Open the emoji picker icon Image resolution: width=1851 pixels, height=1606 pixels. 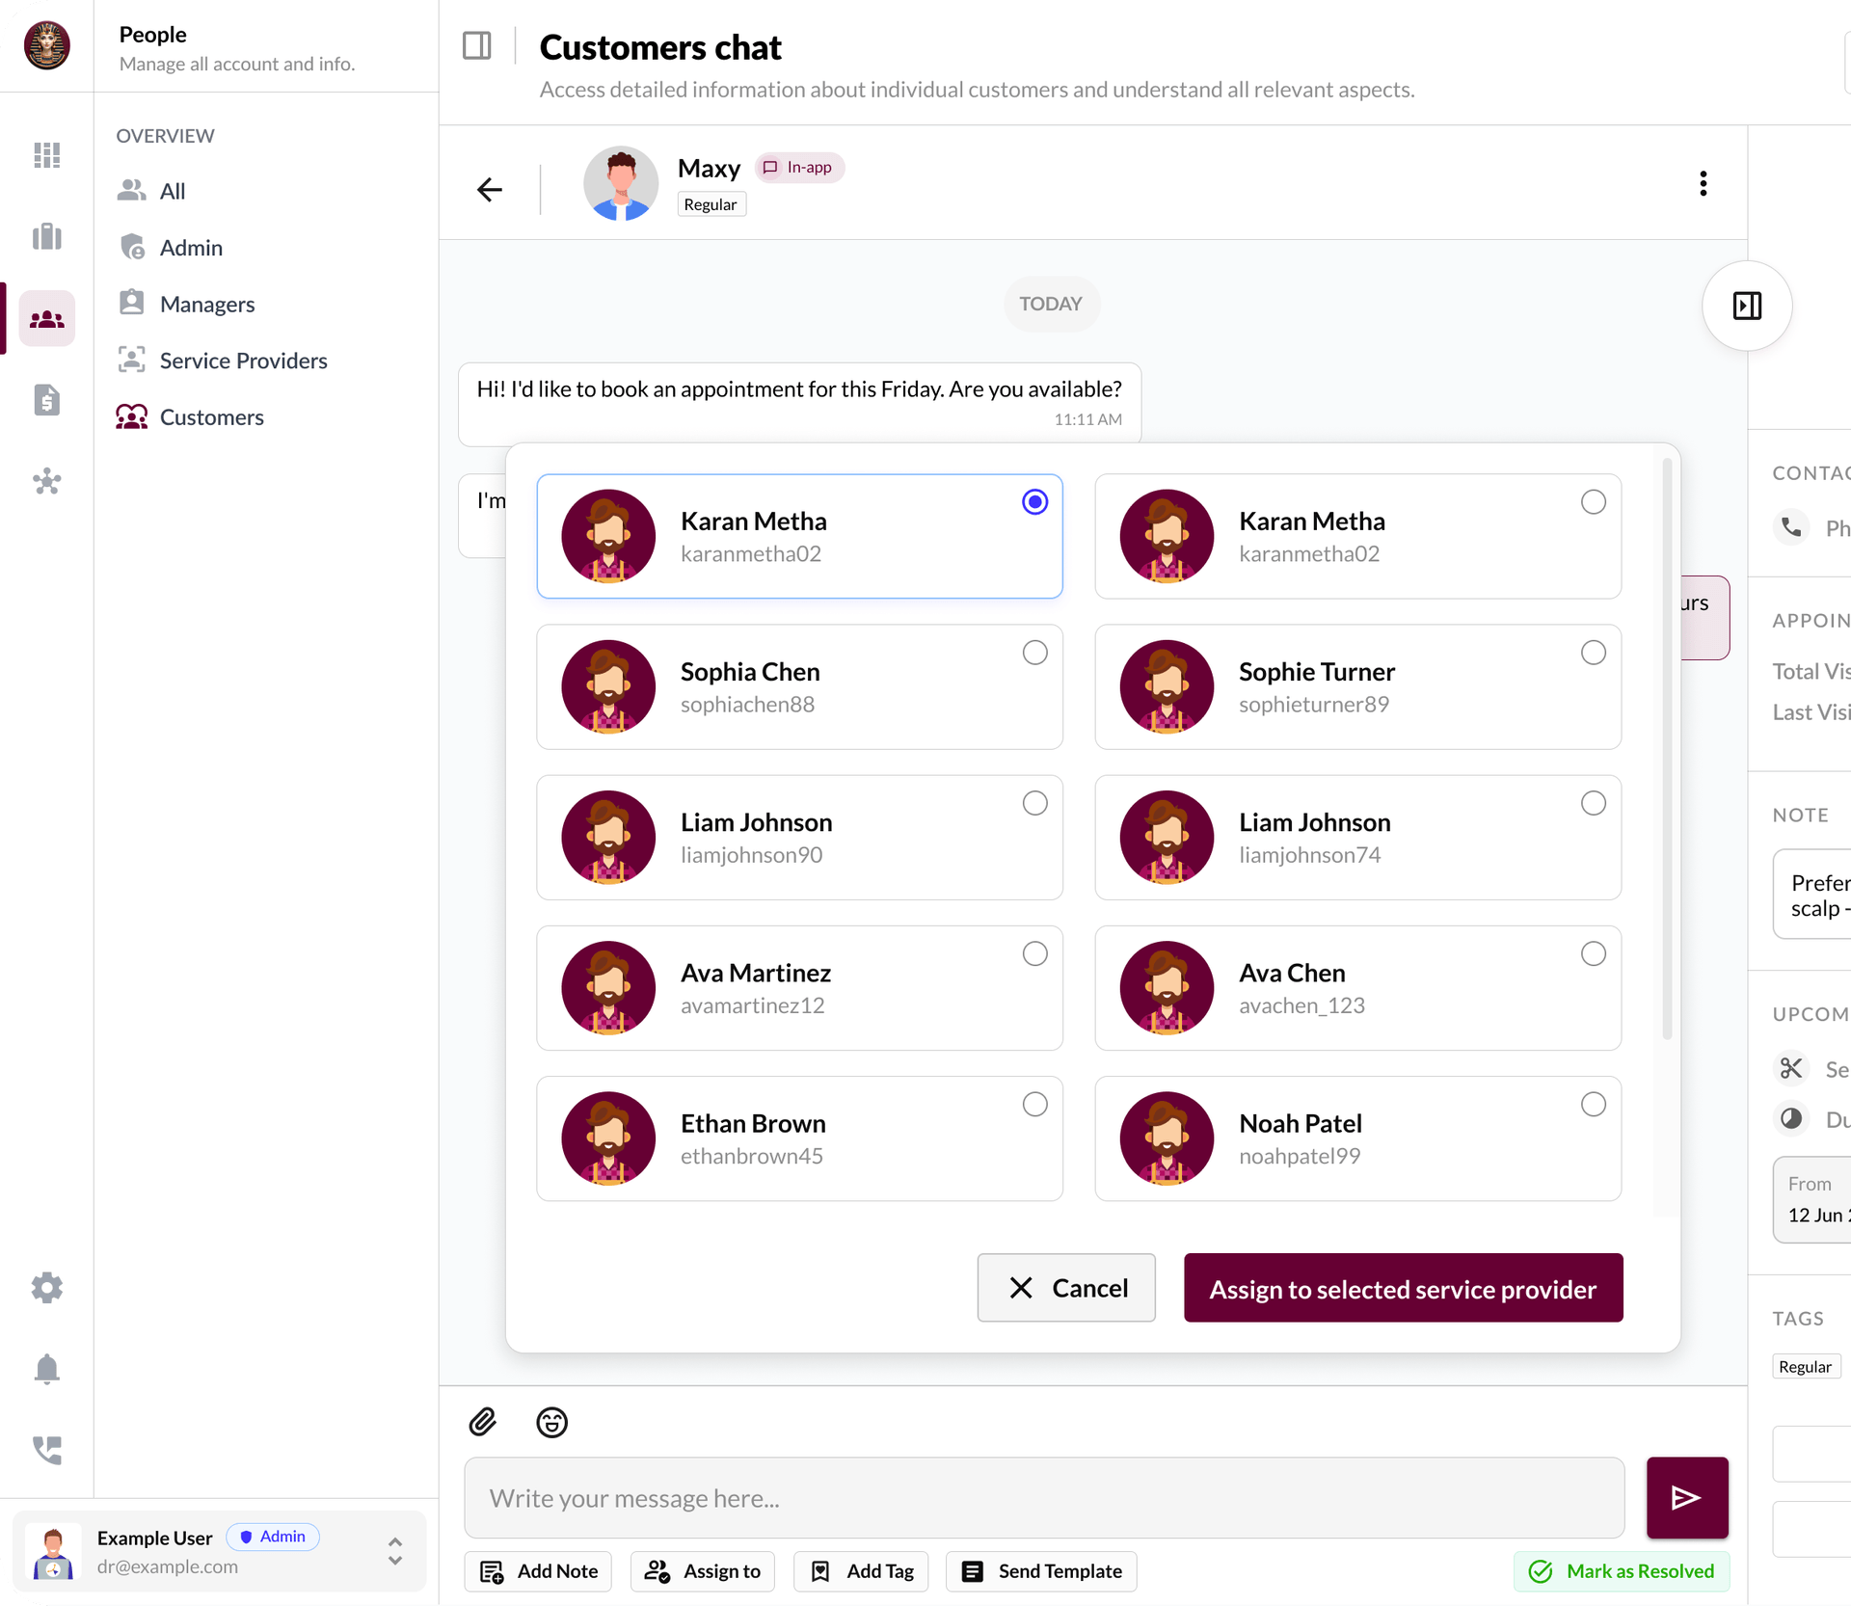(551, 1422)
